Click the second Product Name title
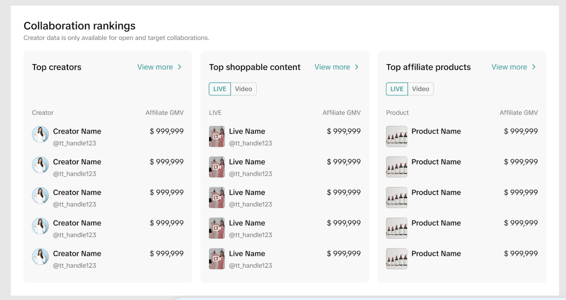 pos(436,162)
